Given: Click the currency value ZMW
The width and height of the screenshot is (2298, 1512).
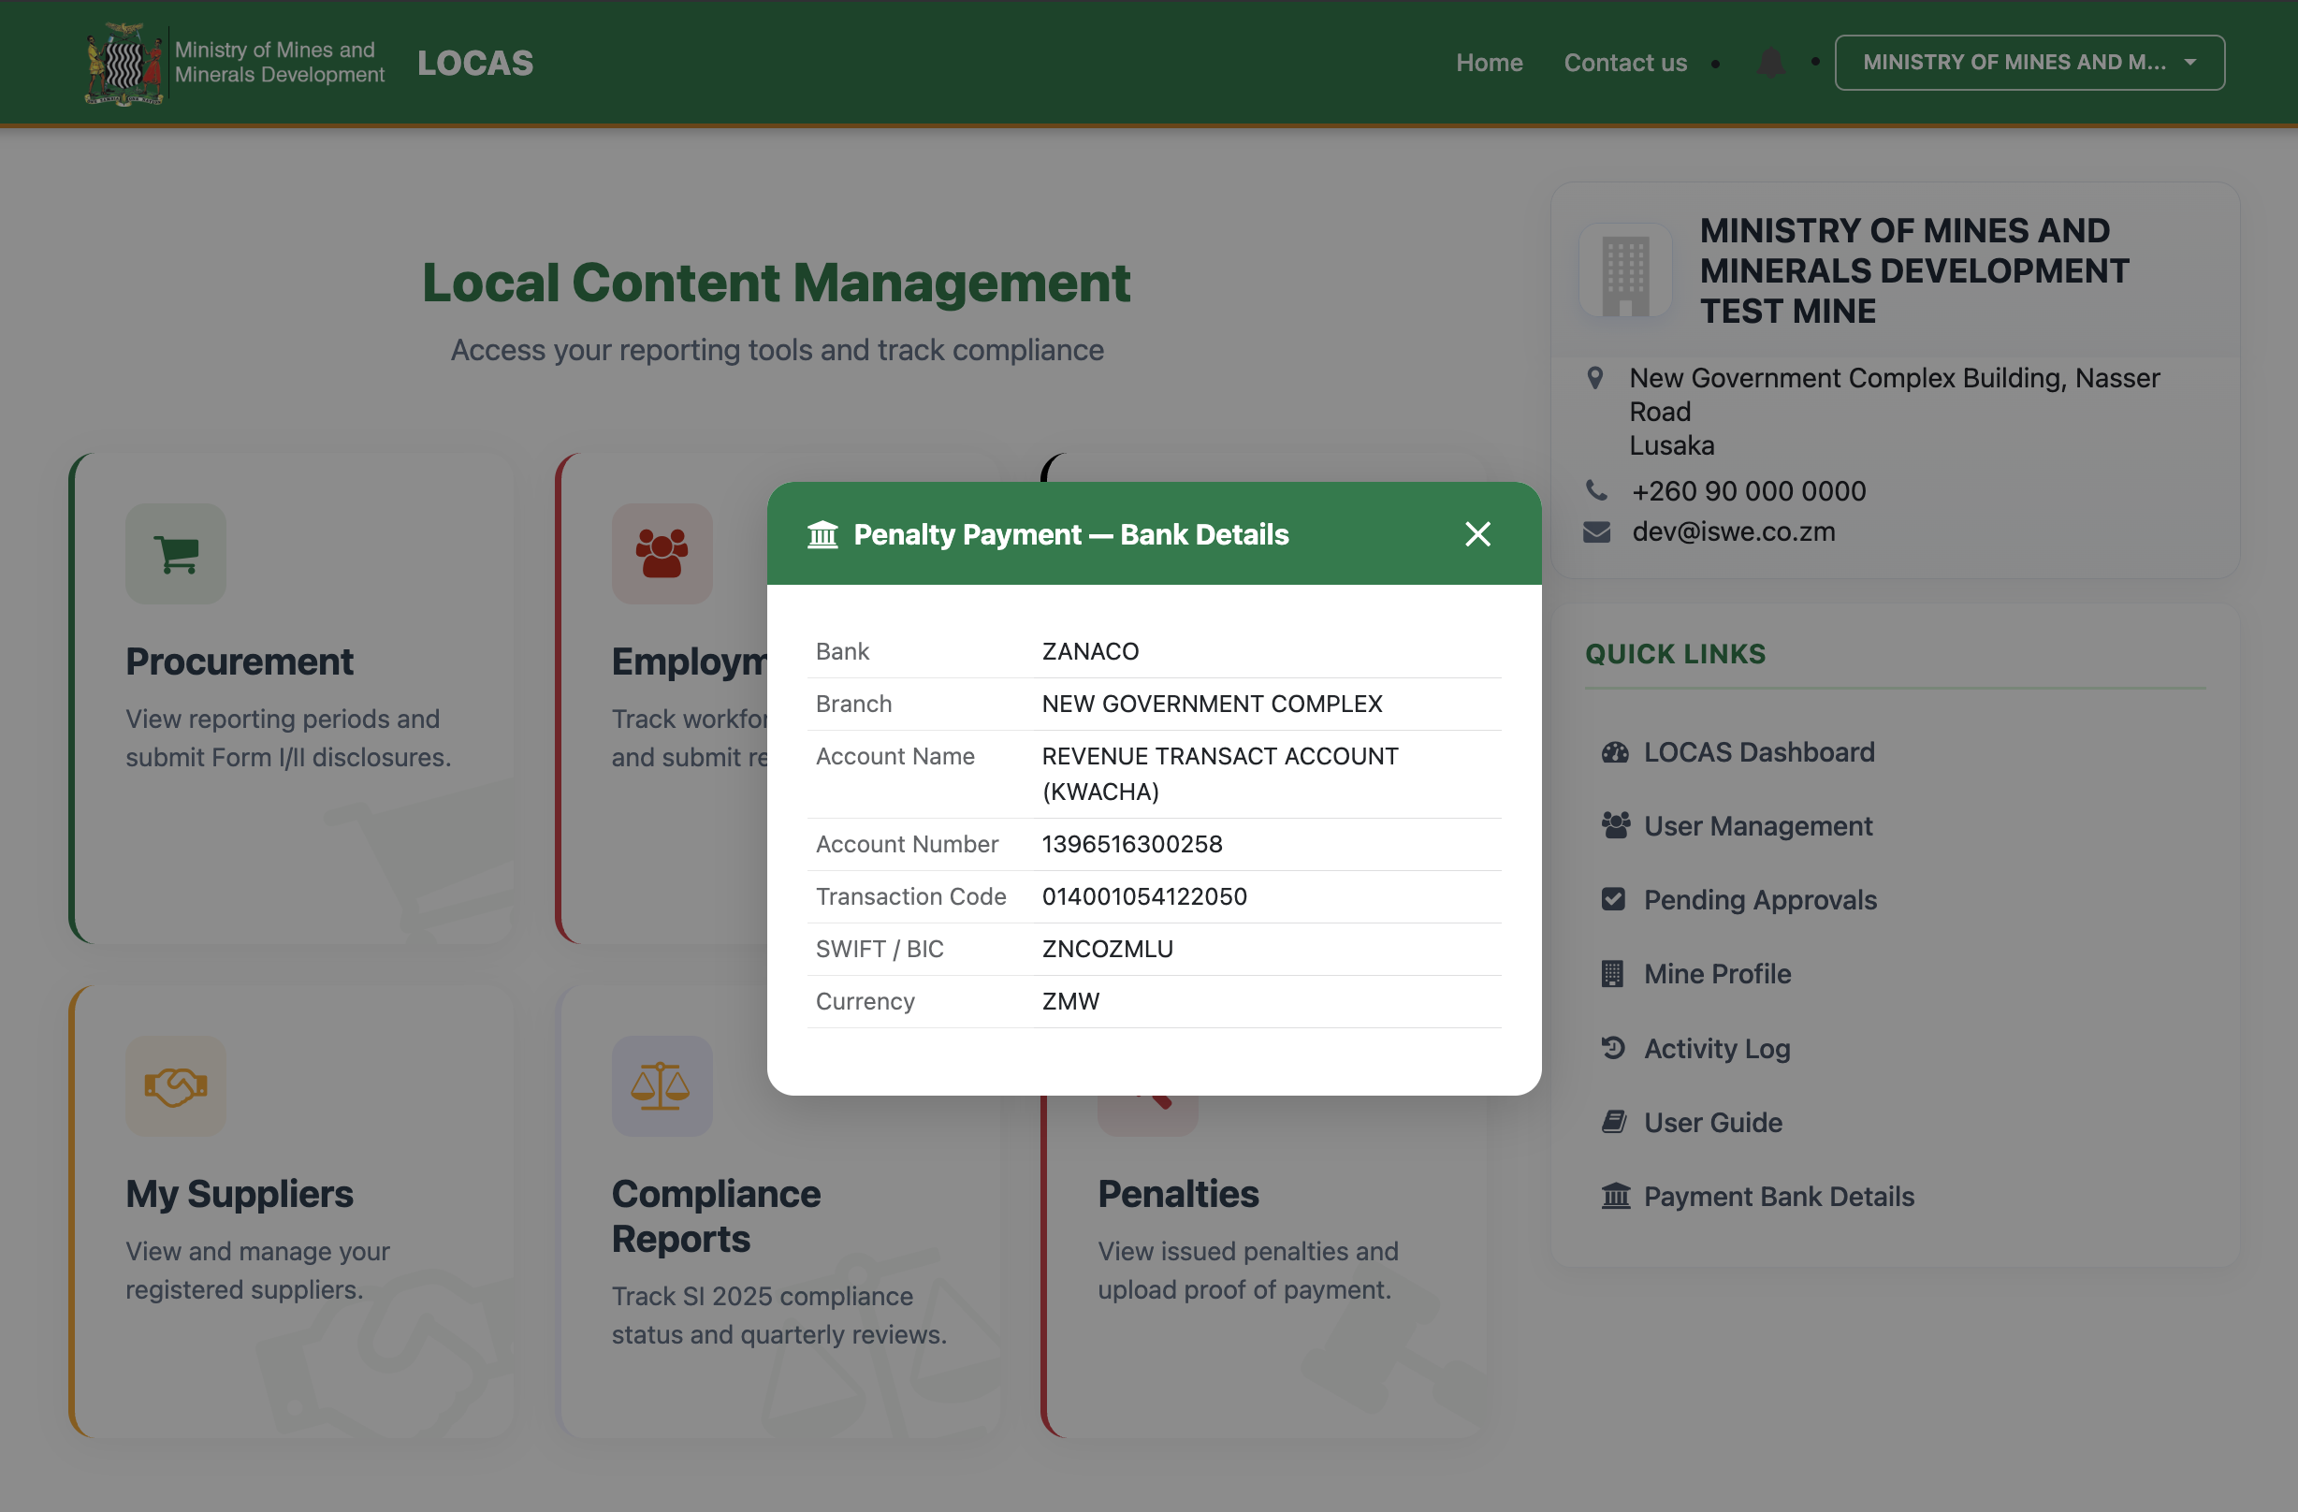Looking at the screenshot, I should click(x=1070, y=1001).
